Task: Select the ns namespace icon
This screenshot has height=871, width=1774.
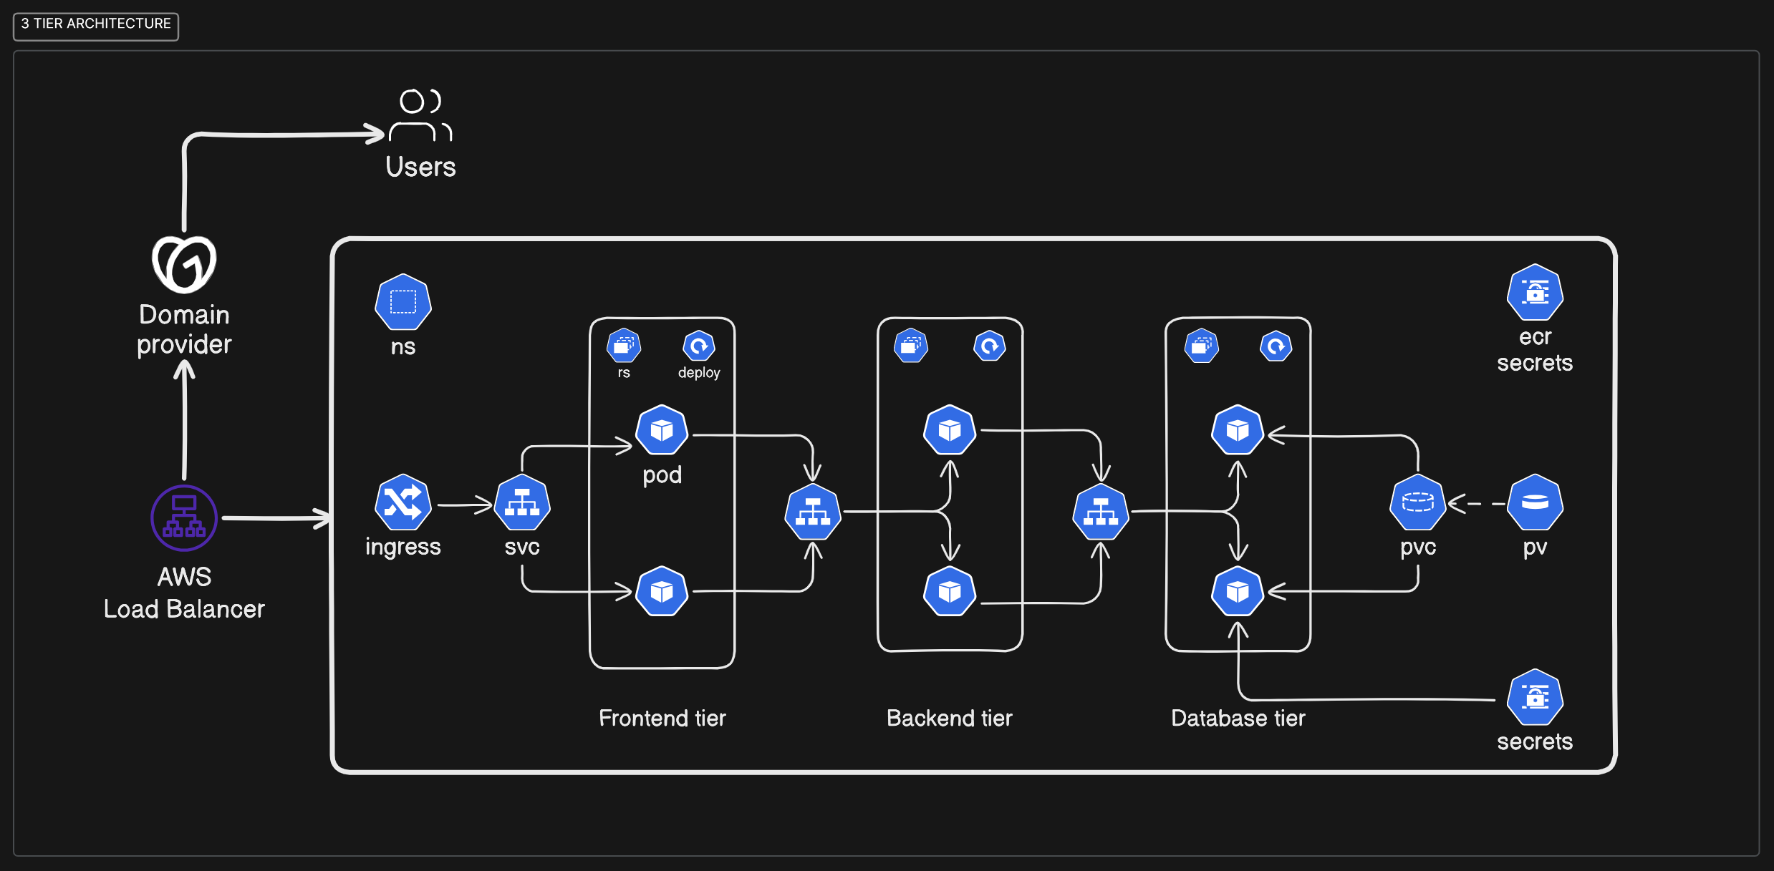Action: [x=403, y=302]
